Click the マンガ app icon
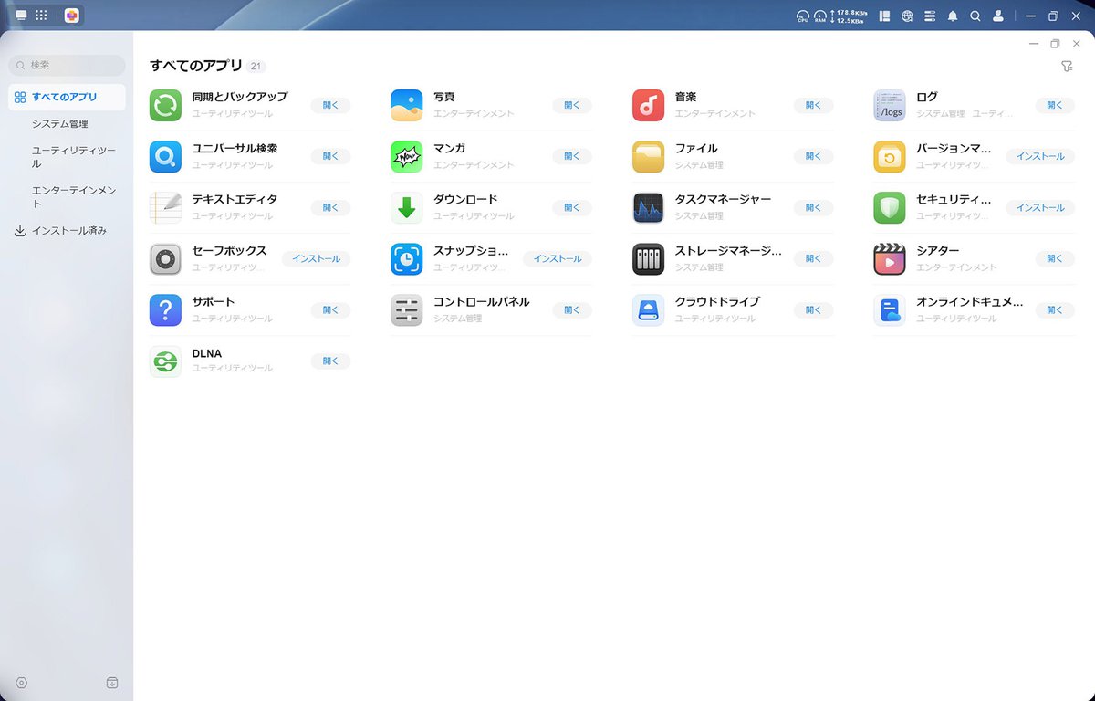The width and height of the screenshot is (1095, 701). (406, 156)
